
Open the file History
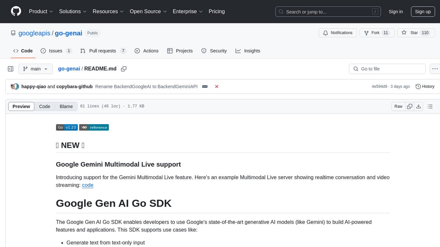point(425,87)
